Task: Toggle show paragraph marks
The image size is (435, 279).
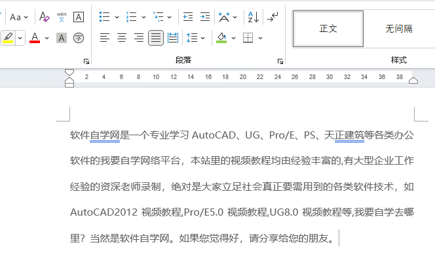Action: click(273, 17)
